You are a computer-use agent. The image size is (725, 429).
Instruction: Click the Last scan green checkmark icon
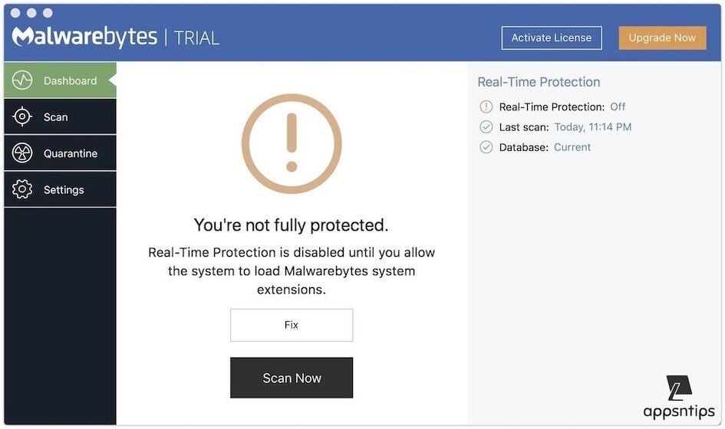(x=486, y=127)
